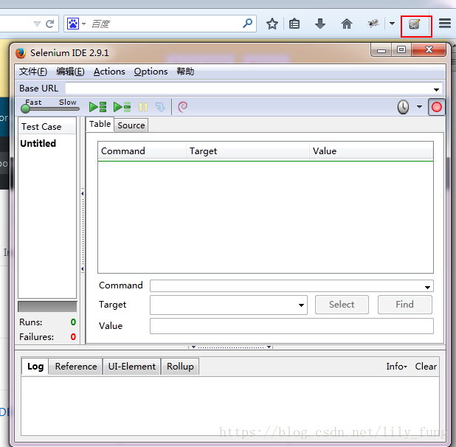The height and width of the screenshot is (447, 456).
Task: Expand Firebug dropdown arrow in Firefox toolbar
Action: [392, 24]
